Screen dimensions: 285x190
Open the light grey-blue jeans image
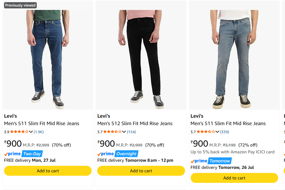(234, 59)
